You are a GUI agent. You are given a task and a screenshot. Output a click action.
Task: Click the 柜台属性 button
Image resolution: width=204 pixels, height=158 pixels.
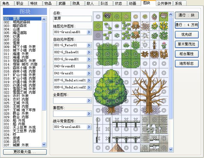pos(187,54)
